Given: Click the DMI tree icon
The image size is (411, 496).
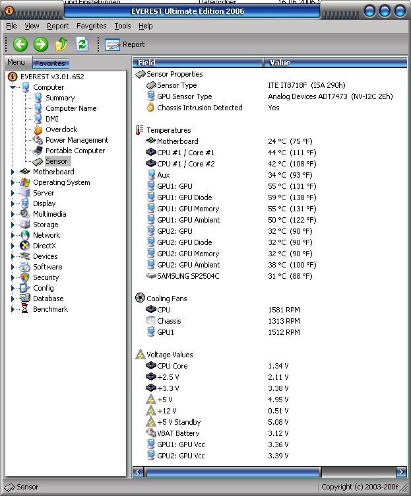Looking at the screenshot, I should (38, 119).
